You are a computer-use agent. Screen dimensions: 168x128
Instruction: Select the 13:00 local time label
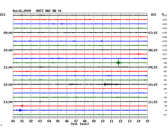[x=8, y=102]
